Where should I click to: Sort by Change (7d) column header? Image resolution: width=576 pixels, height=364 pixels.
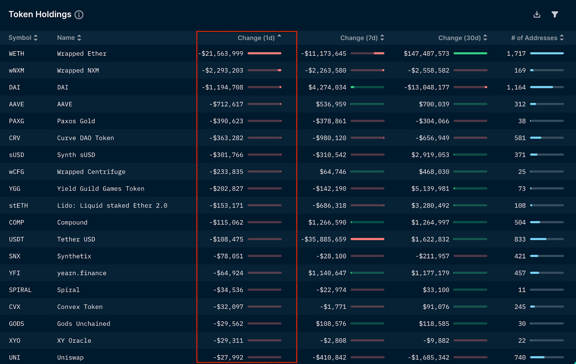[362, 38]
